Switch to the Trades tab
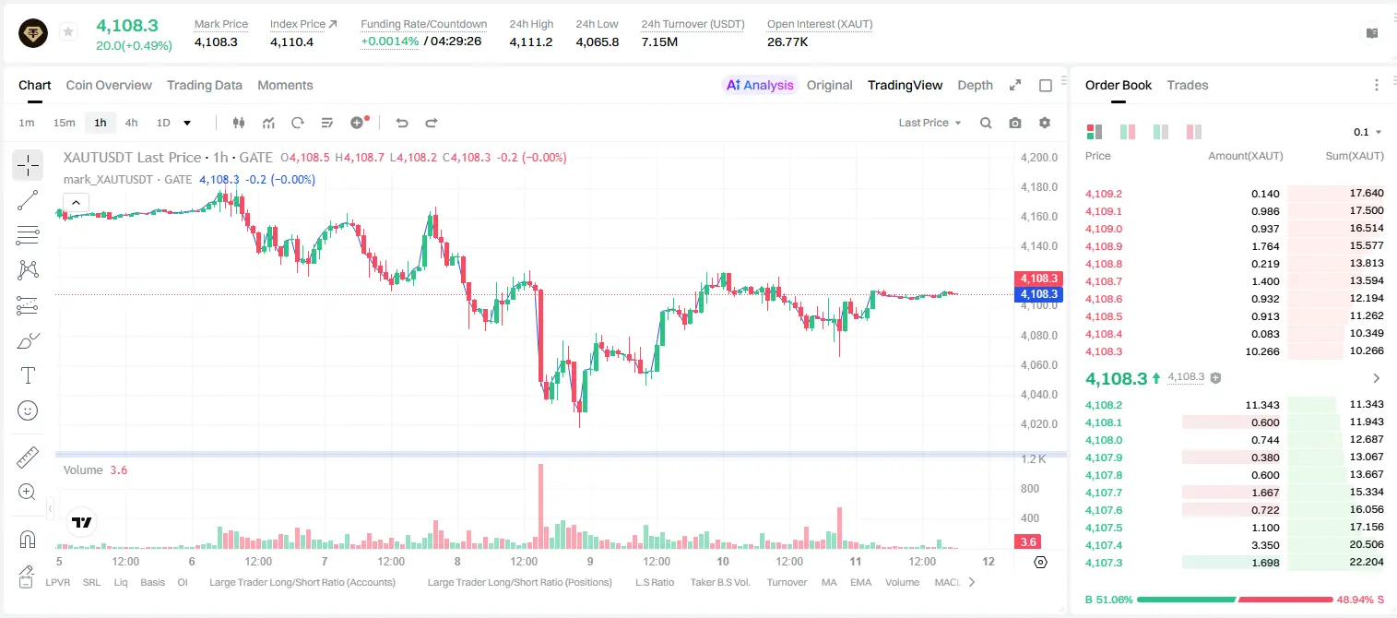 point(1188,85)
